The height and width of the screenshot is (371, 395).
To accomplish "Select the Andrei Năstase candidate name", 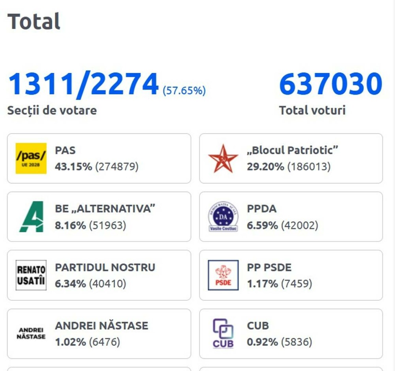I will click(102, 326).
